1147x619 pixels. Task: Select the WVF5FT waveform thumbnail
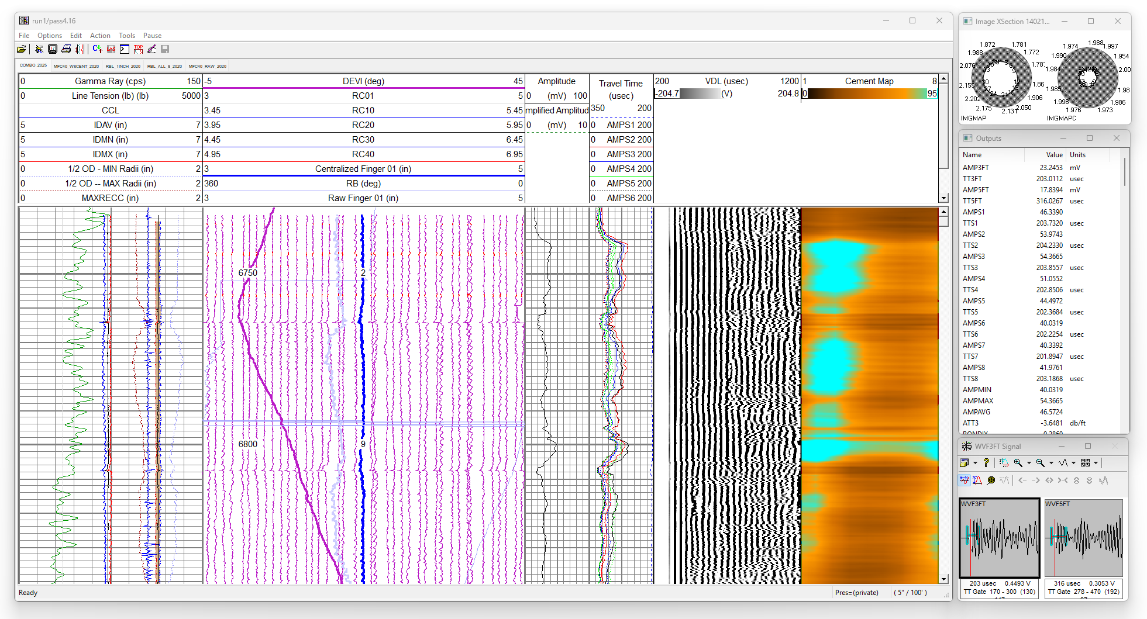coord(1083,538)
